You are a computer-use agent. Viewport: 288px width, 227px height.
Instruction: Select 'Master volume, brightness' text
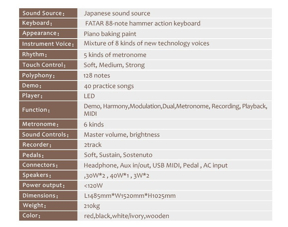(122, 134)
